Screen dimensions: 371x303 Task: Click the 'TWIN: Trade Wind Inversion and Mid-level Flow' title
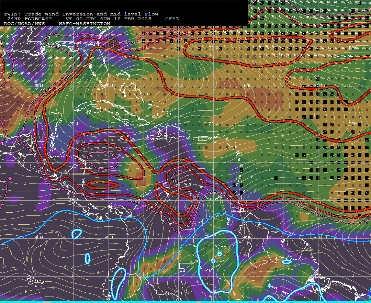(81, 14)
